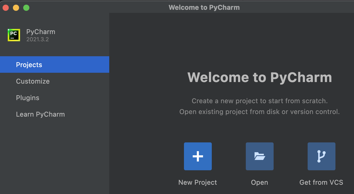Click the New Project label
This screenshot has width=354, height=194.
(198, 182)
